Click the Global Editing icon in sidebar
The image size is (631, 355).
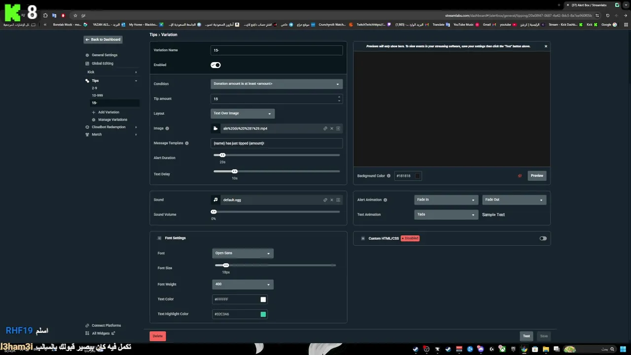click(87, 64)
